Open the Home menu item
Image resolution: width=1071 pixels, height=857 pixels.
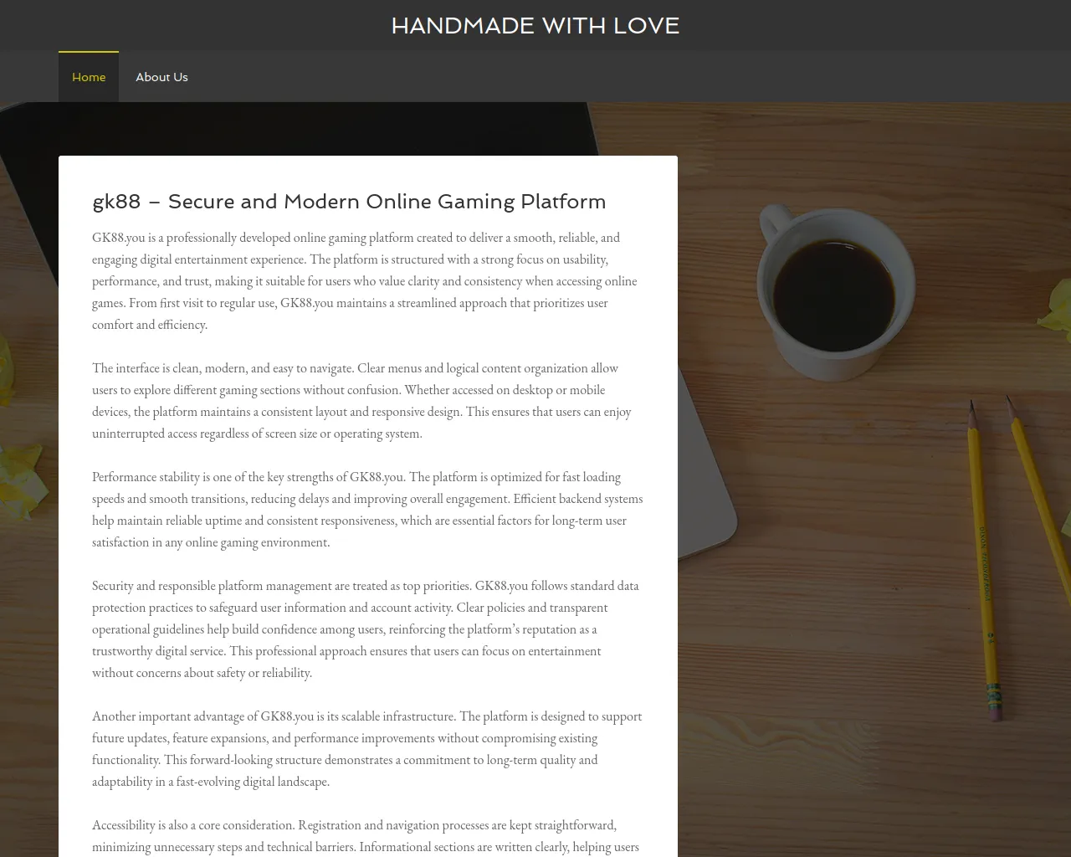point(89,77)
